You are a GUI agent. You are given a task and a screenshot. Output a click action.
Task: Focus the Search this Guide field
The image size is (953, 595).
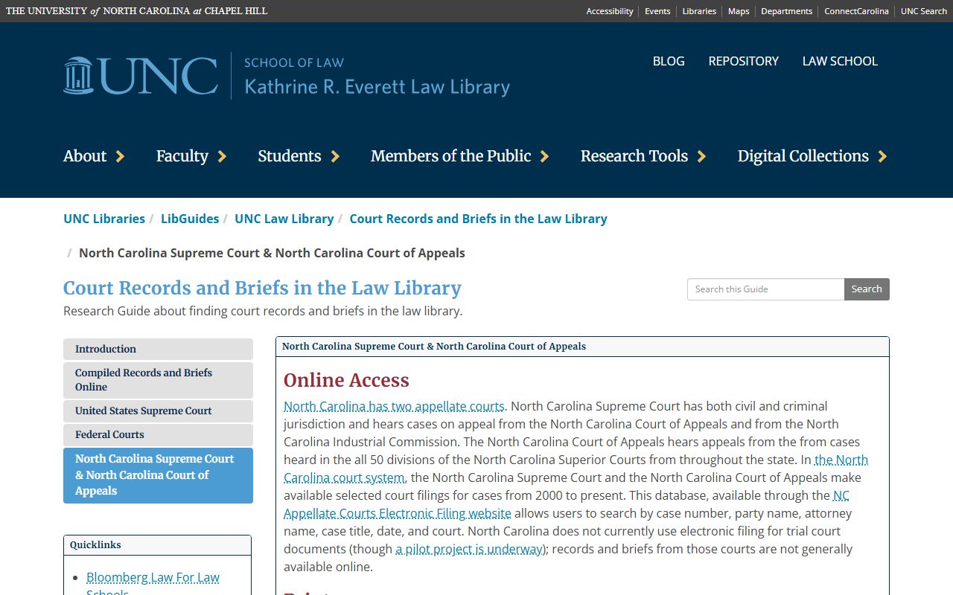coord(765,289)
